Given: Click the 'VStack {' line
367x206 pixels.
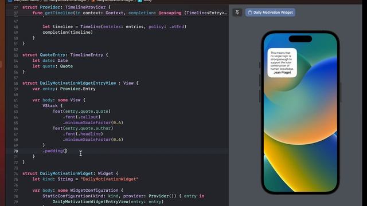Looking at the screenshot, I should click(52, 105).
